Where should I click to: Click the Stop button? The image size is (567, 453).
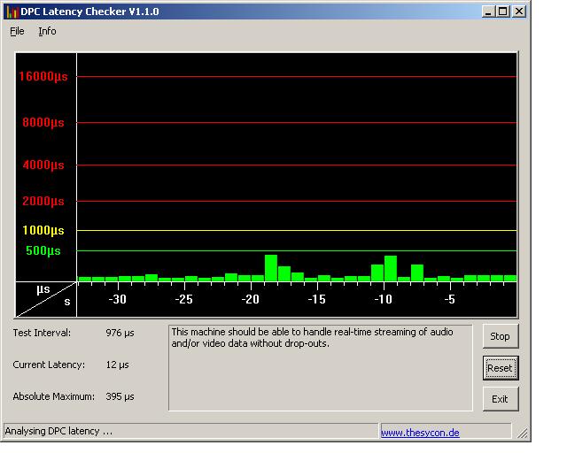(500, 336)
